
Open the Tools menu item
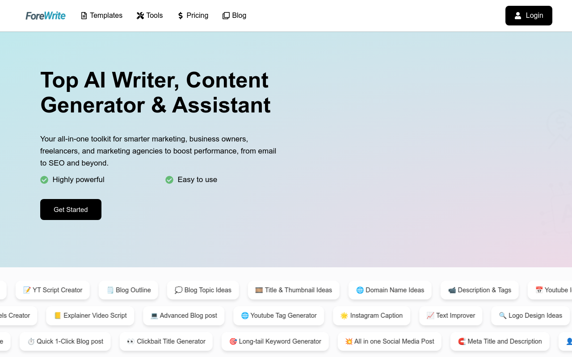point(150,16)
